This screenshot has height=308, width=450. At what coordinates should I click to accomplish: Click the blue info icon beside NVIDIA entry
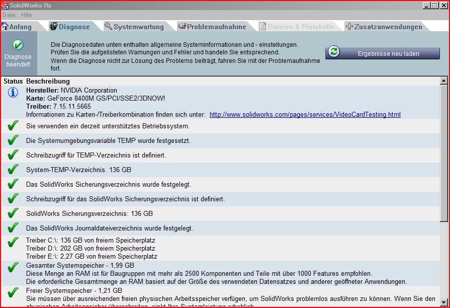point(13,93)
